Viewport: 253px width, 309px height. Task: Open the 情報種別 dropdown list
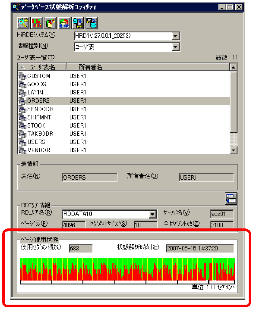pos(175,47)
